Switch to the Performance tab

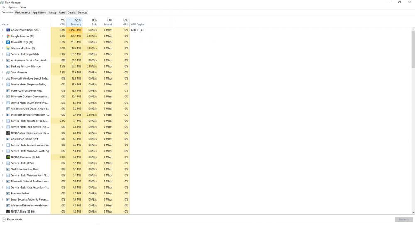[23, 12]
